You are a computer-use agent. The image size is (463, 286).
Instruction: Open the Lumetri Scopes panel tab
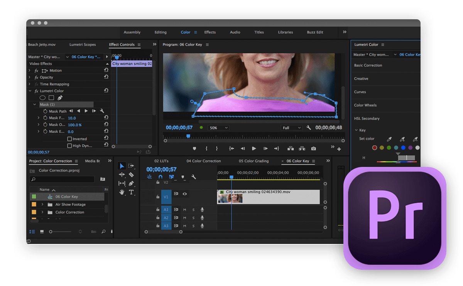[83, 45]
